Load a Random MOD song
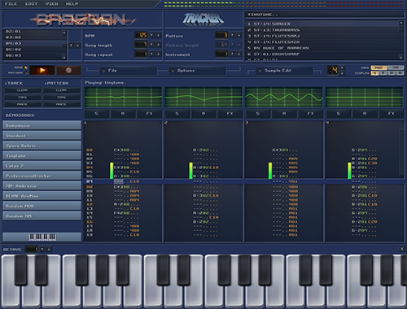 click(42, 206)
